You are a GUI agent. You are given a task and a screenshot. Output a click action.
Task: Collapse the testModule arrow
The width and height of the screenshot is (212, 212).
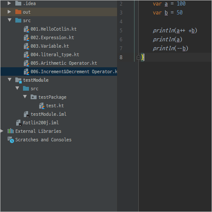click(10, 80)
